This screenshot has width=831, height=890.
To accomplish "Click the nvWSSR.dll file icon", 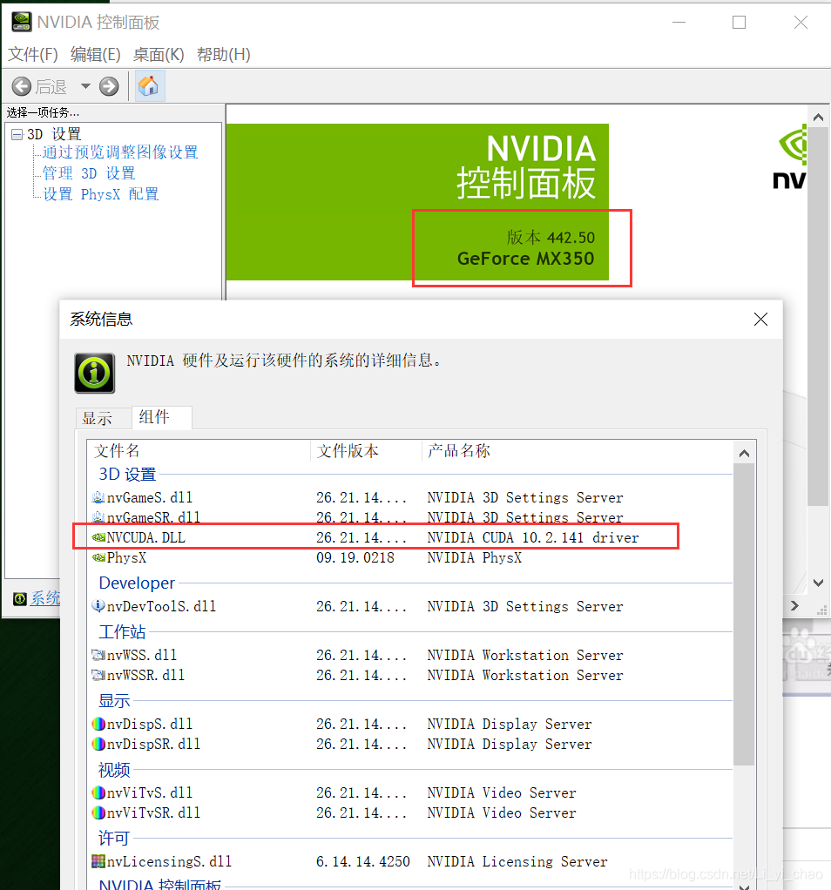I will tap(98, 675).
